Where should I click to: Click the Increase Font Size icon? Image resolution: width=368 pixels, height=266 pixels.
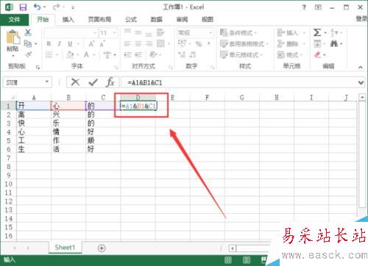(x=91, y=44)
